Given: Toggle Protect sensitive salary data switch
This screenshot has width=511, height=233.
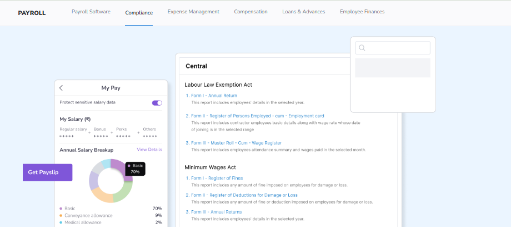Looking at the screenshot, I should click(157, 103).
